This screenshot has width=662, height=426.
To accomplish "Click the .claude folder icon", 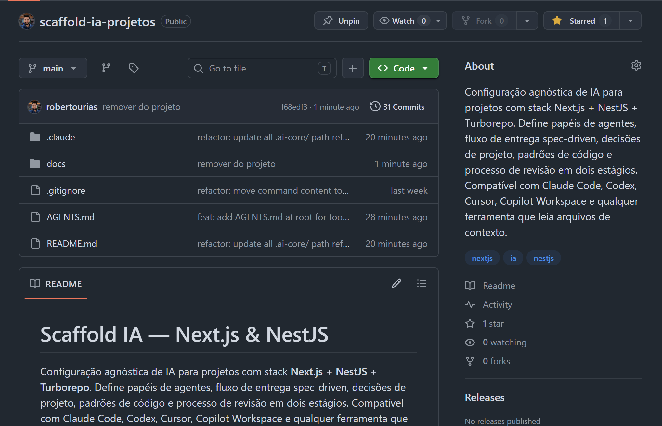I will tap(35, 137).
